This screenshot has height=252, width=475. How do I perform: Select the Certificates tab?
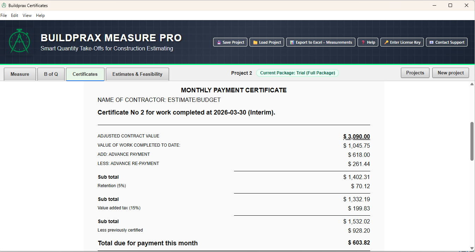click(85, 74)
